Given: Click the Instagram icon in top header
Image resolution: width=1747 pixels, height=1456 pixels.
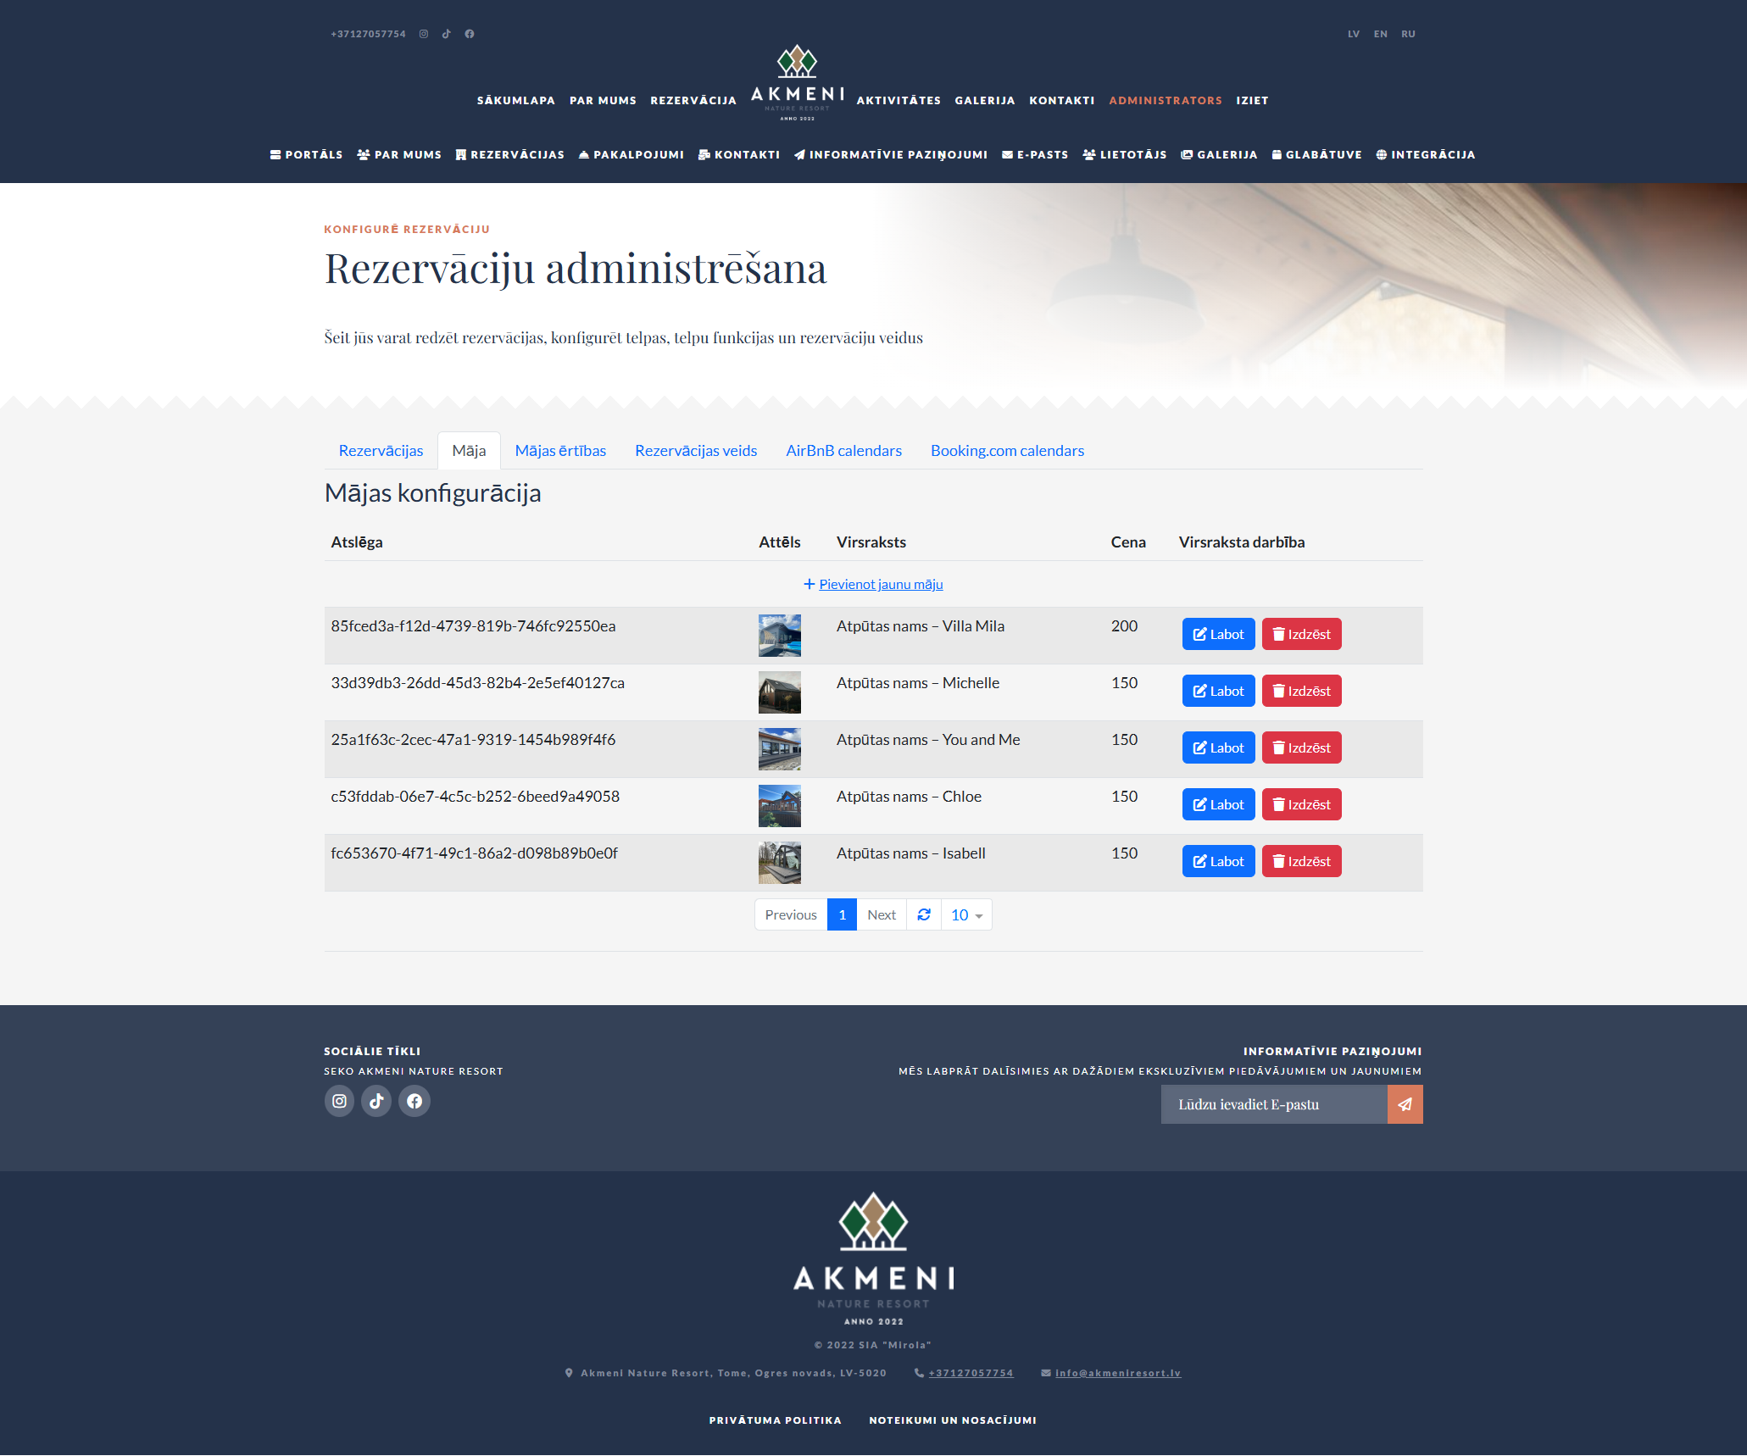Looking at the screenshot, I should 424,34.
